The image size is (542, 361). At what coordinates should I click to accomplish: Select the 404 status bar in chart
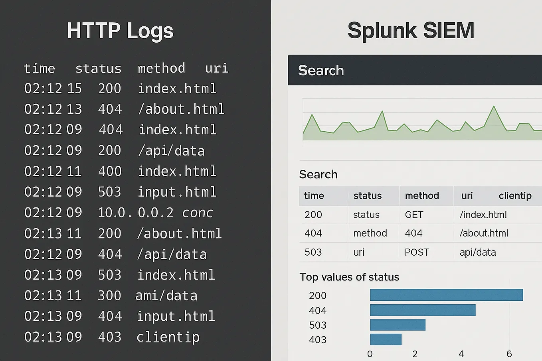tap(422, 310)
